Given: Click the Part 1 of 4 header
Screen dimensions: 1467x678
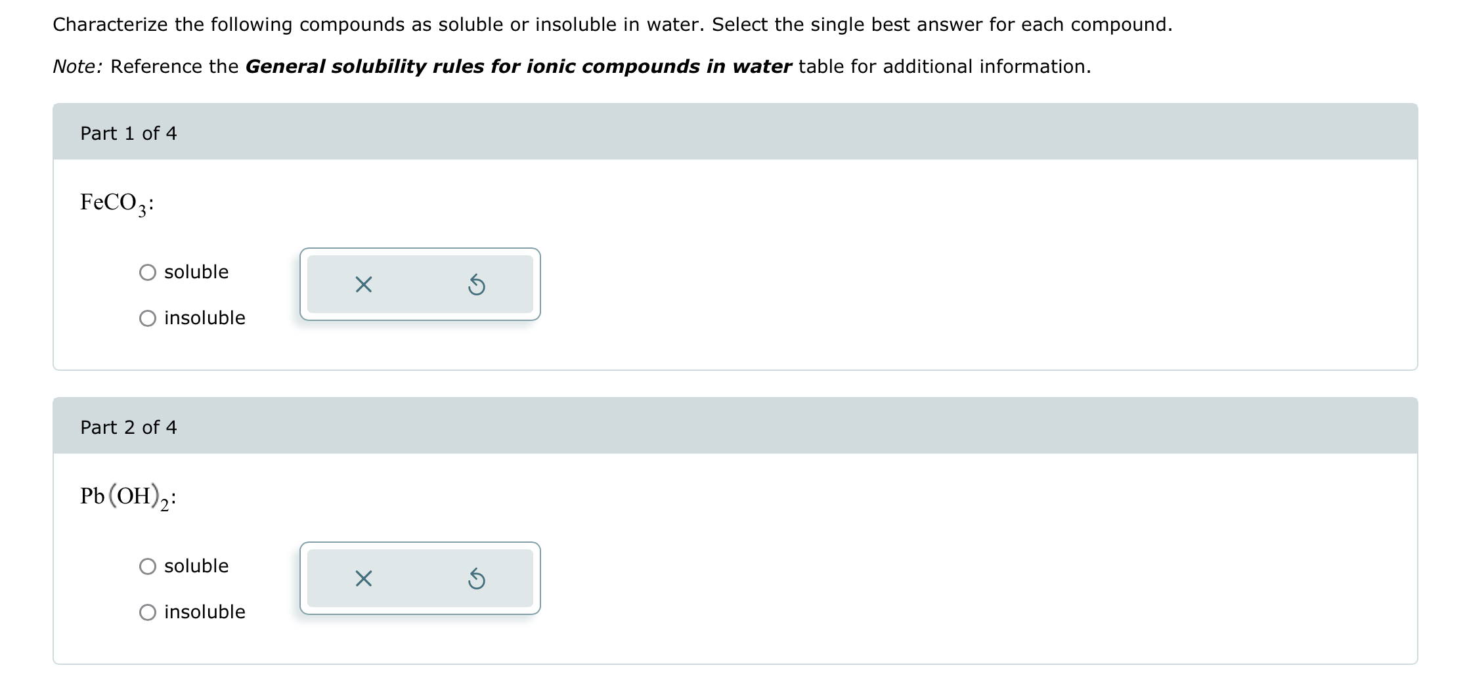Looking at the screenshot, I should (x=128, y=133).
